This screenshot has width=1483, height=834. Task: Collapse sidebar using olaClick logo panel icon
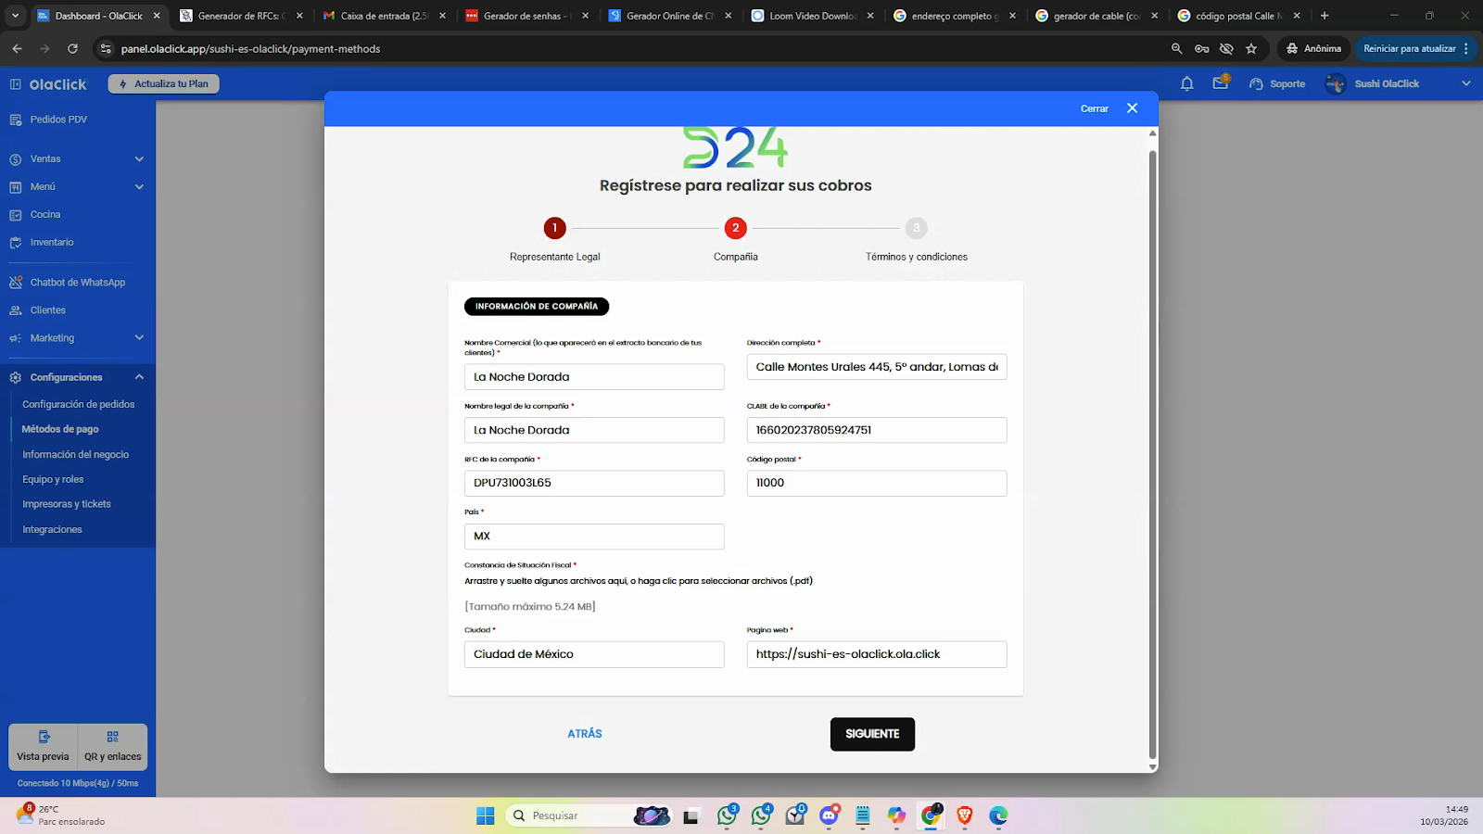pyautogui.click(x=16, y=84)
